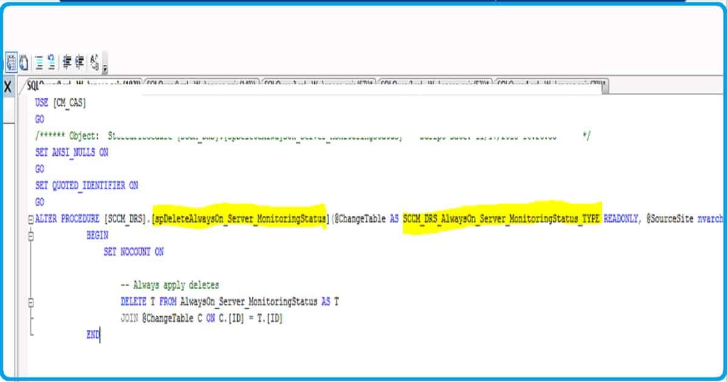Select the Results to File toolbar icon
Image resolution: width=728 pixels, height=382 pixels.
coord(25,61)
